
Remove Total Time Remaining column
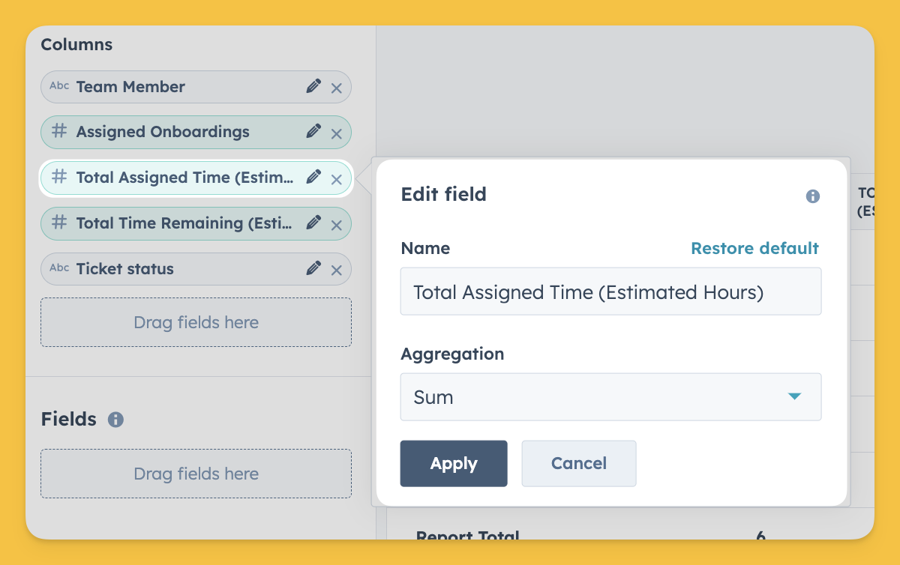(x=337, y=226)
